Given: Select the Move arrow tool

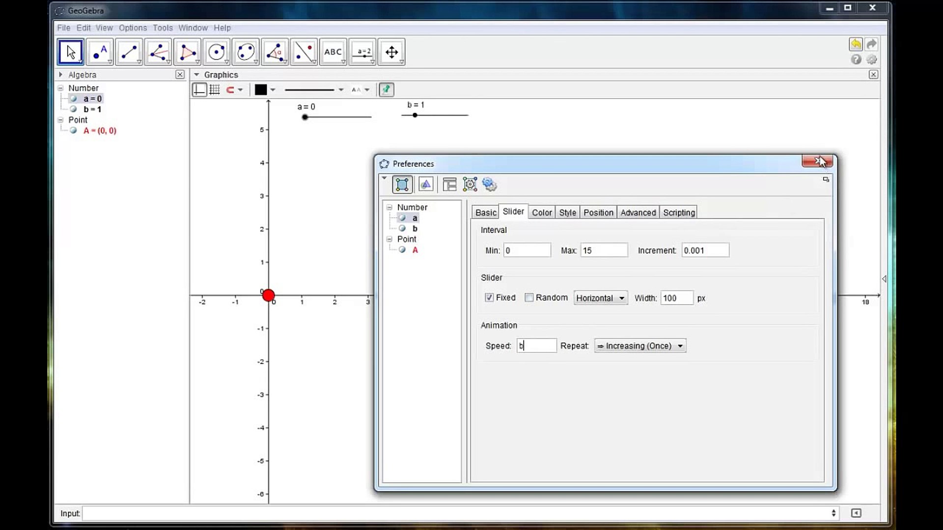Looking at the screenshot, I should coord(71,52).
